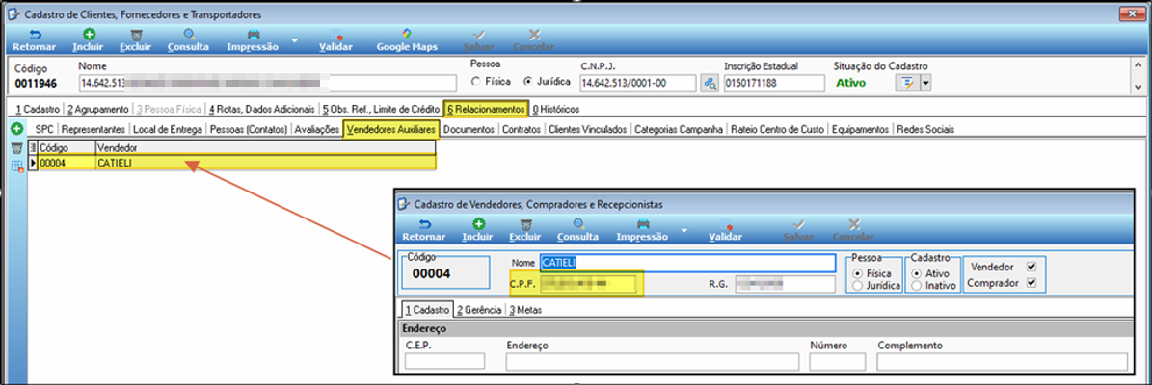Open the Categorias Campanha subtab
This screenshot has height=385, width=1152.
coord(679,129)
